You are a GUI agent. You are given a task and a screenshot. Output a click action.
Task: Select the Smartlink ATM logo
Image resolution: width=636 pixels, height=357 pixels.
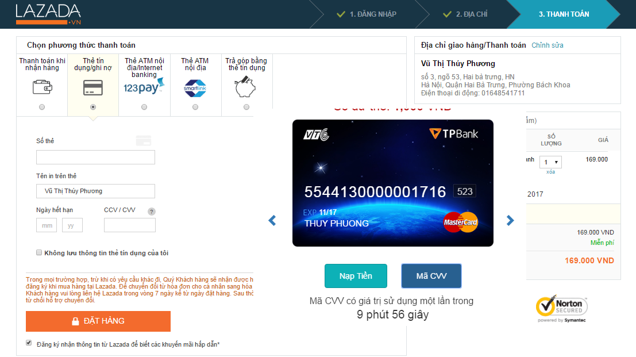(x=195, y=88)
